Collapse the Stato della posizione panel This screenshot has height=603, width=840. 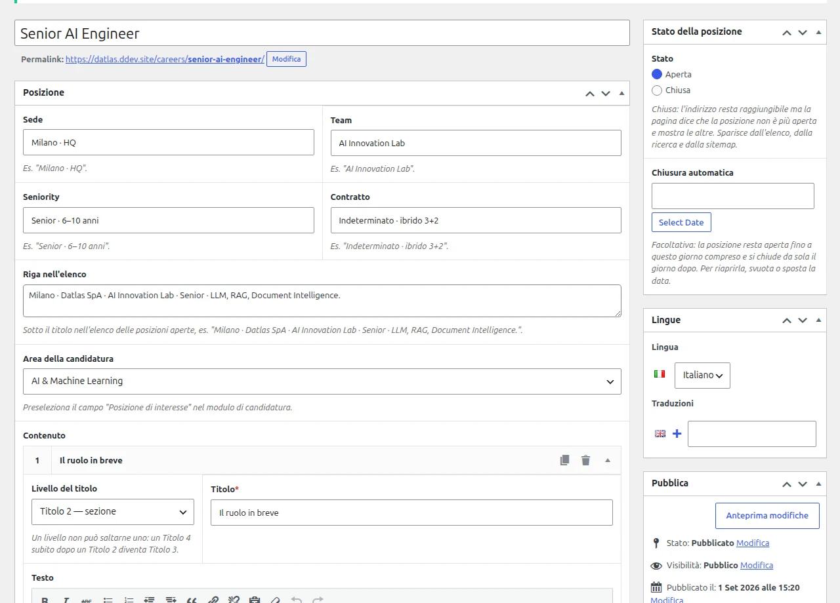click(818, 31)
